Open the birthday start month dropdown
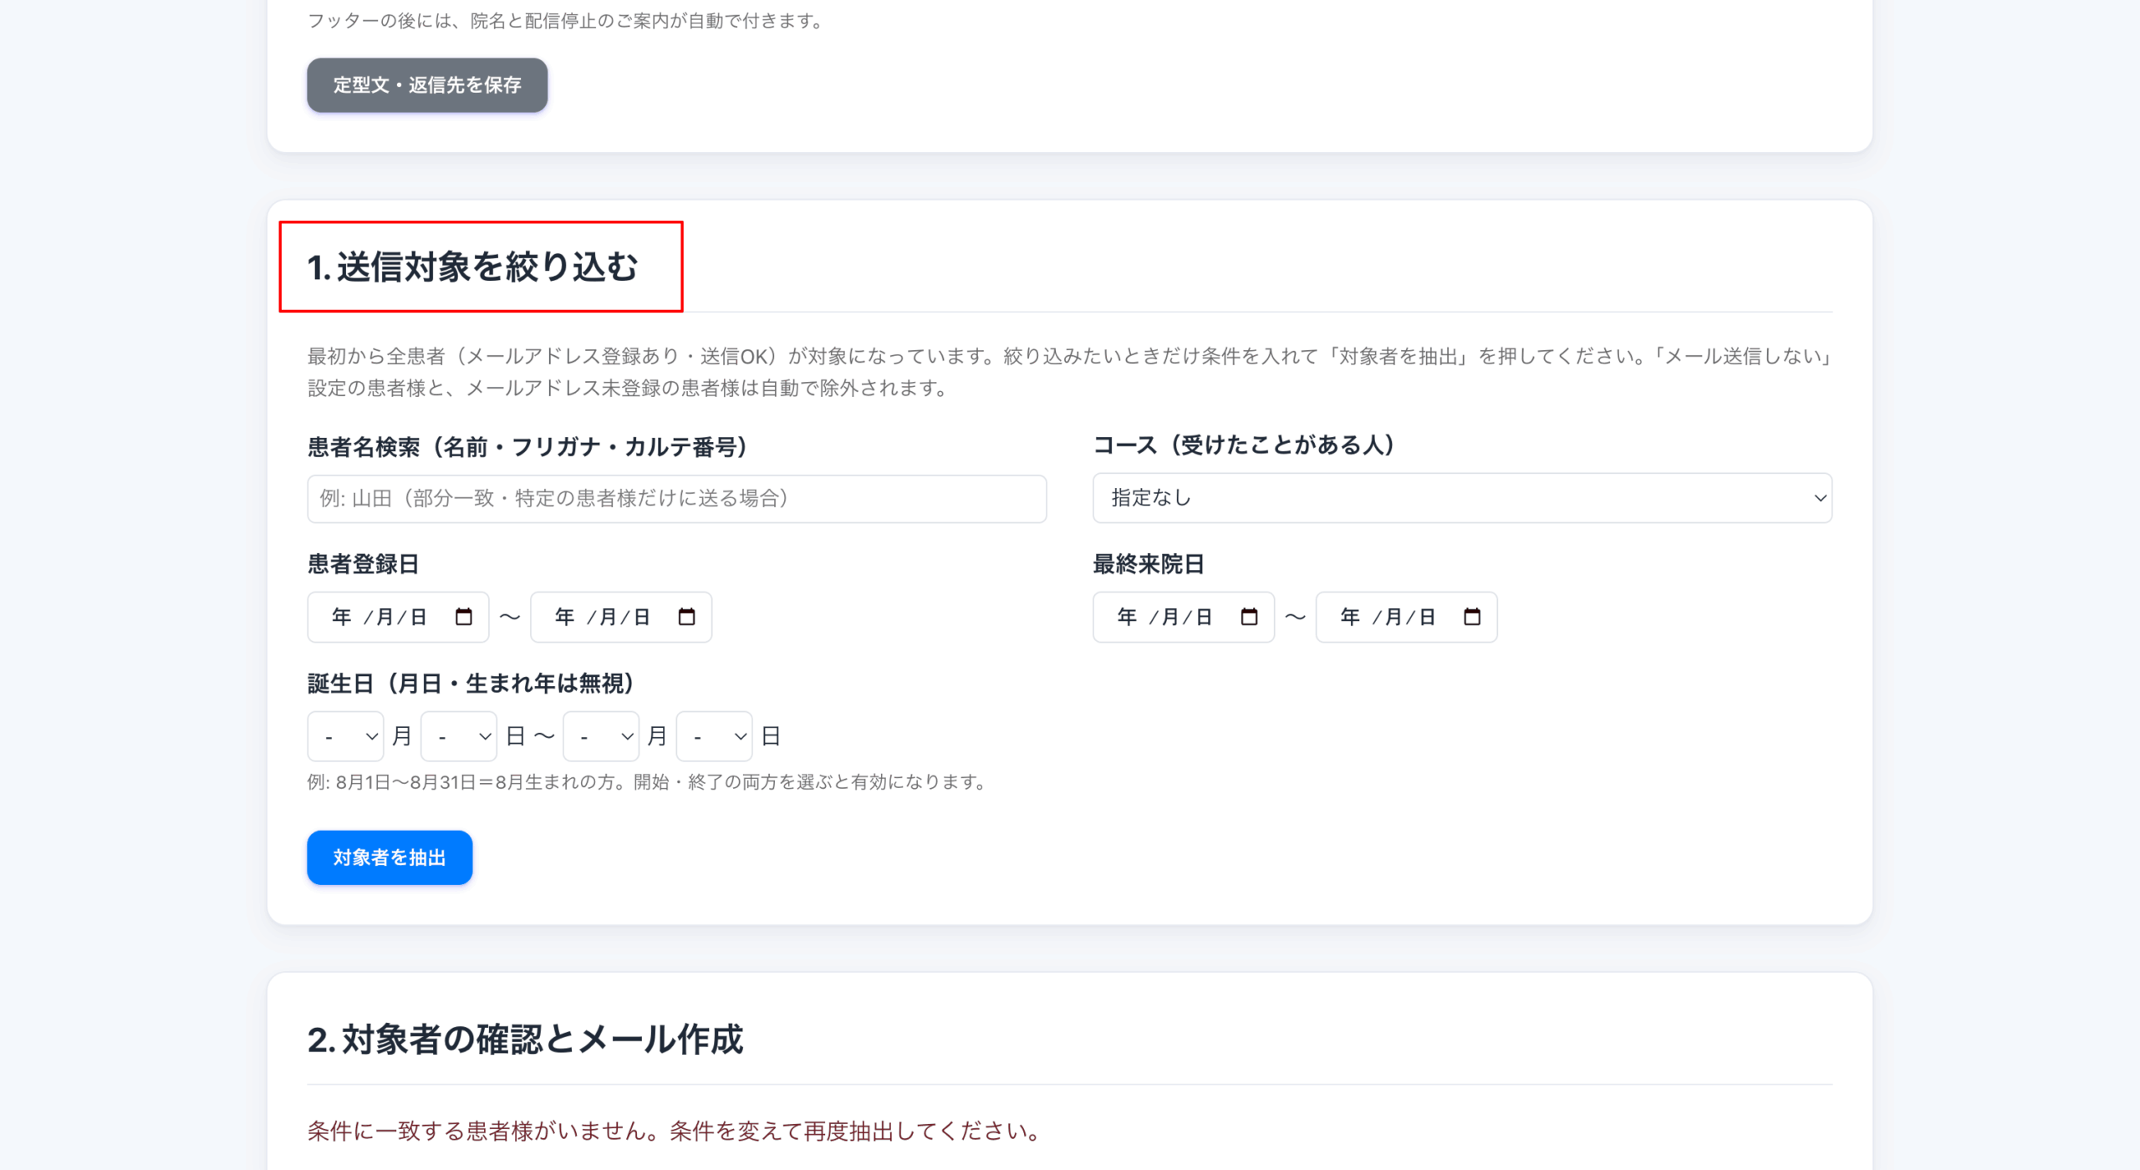 (x=345, y=736)
